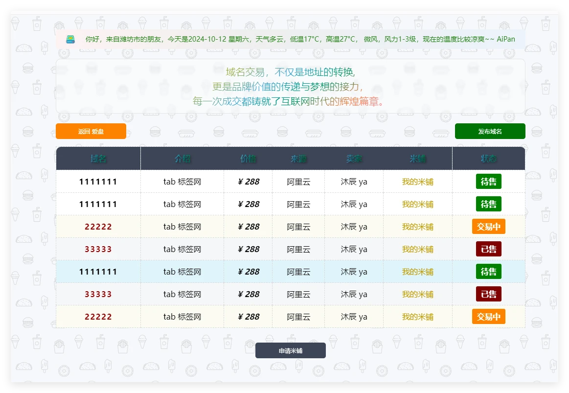Click the 待售 badge in the first row
Viewport: 569px width, 393px height.
(x=488, y=182)
